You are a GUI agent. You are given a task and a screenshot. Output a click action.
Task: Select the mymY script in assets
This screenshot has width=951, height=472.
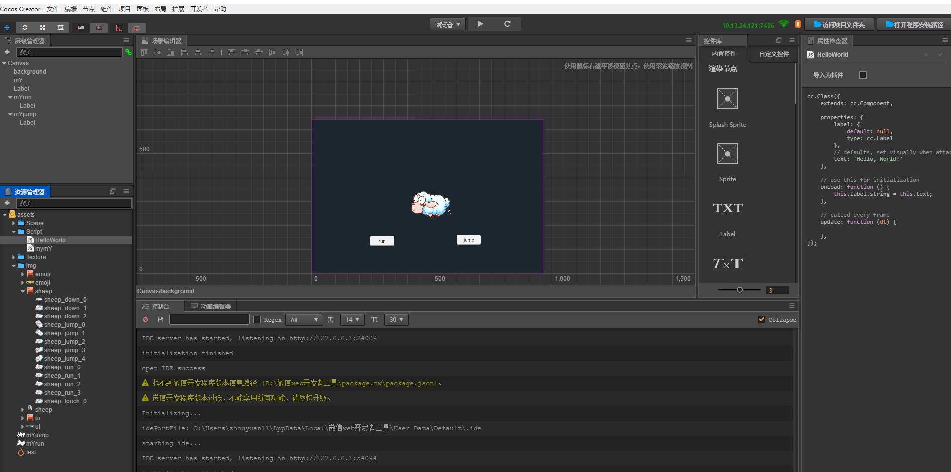tap(44, 249)
